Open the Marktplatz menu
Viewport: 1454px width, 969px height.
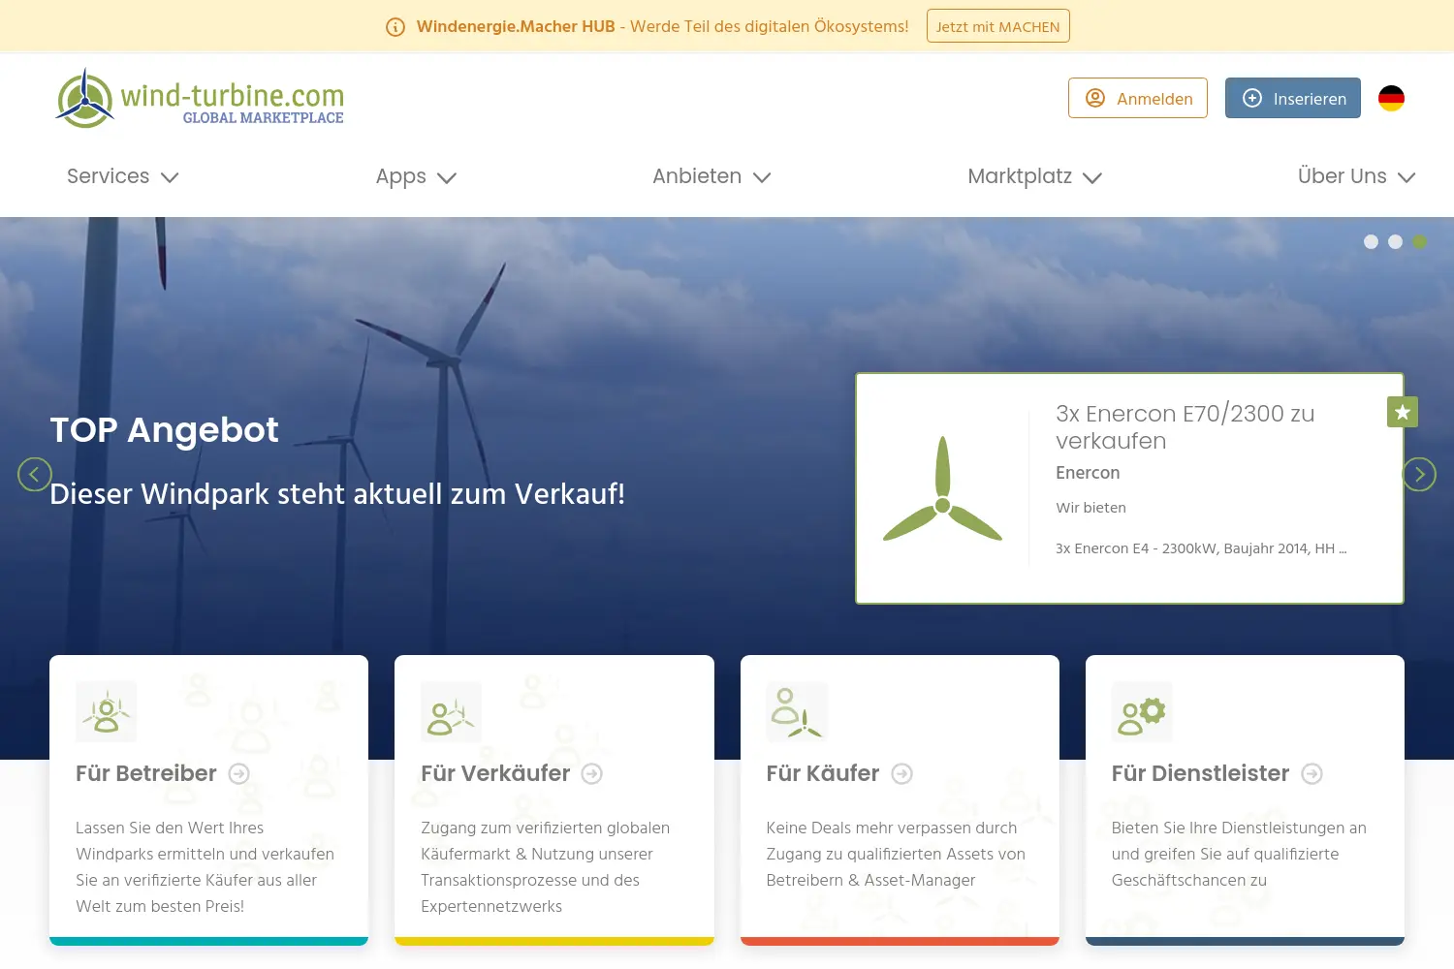[1035, 176]
